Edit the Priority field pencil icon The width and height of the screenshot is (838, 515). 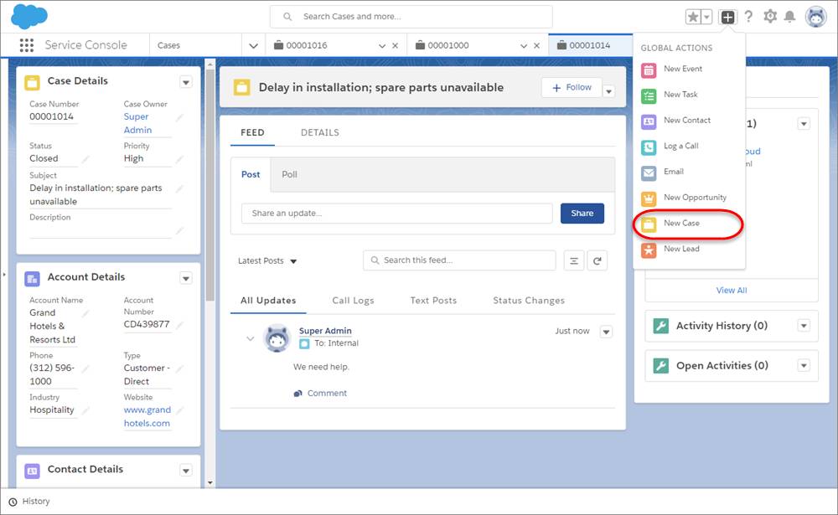click(179, 159)
